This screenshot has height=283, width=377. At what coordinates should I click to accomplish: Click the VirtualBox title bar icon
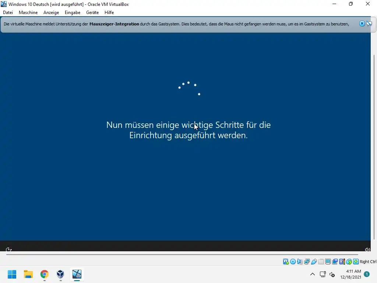(4, 4)
